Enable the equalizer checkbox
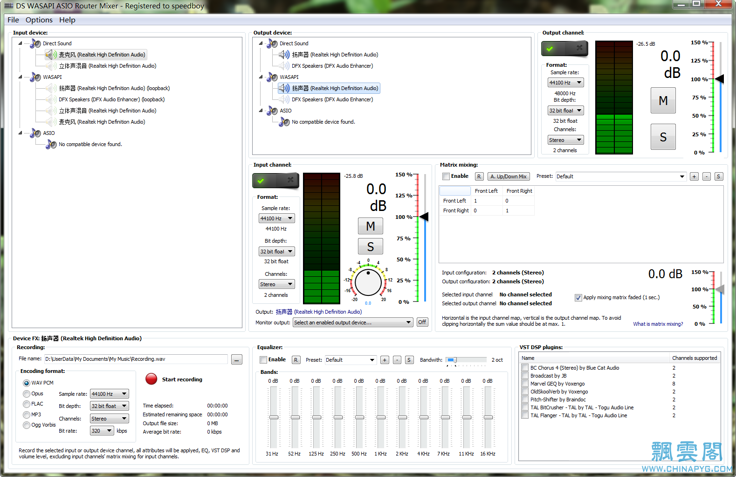The width and height of the screenshot is (736, 477). 263,360
